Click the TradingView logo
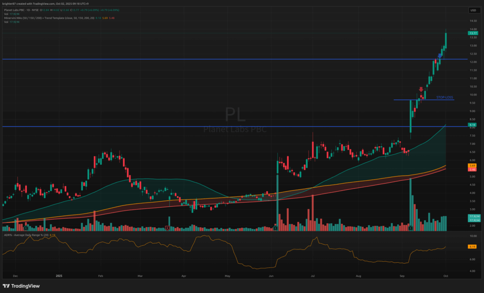The height and width of the screenshot is (293, 484). tap(21, 286)
